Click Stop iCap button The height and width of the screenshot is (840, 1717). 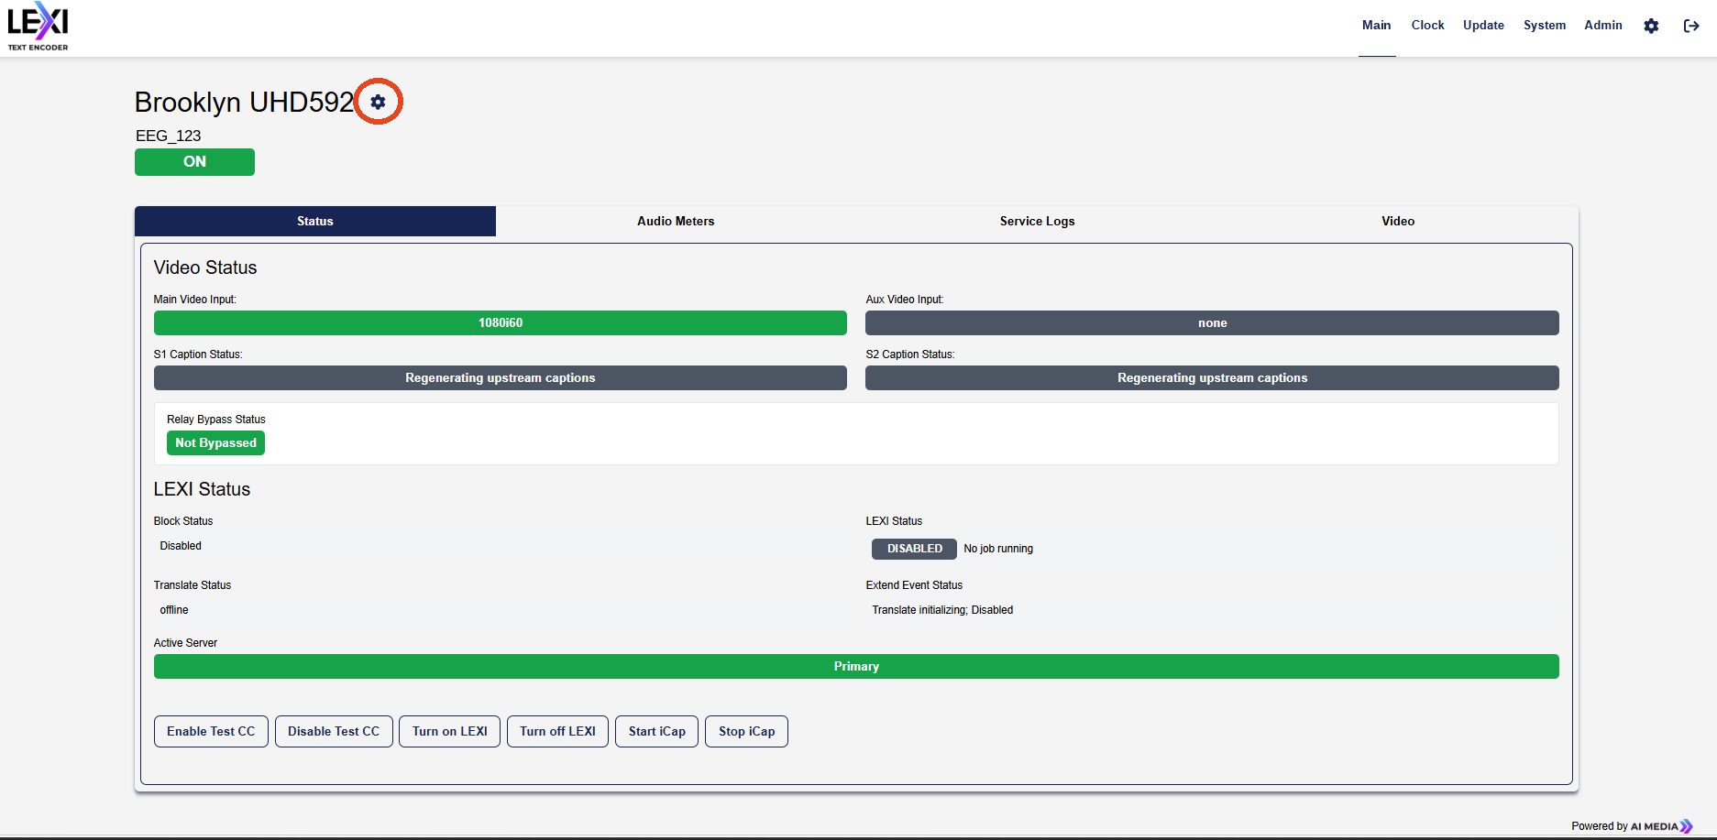tap(746, 731)
